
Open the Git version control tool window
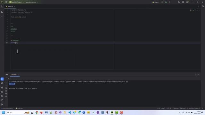point(2,104)
